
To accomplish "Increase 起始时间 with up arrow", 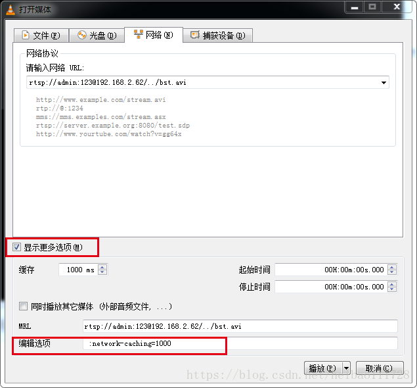I will [x=392, y=267].
